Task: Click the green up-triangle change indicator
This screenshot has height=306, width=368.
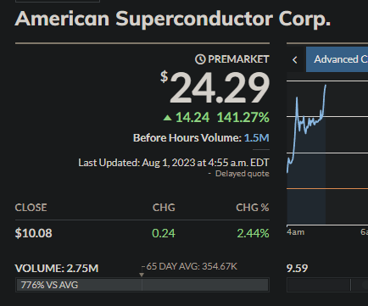Action: [167, 118]
